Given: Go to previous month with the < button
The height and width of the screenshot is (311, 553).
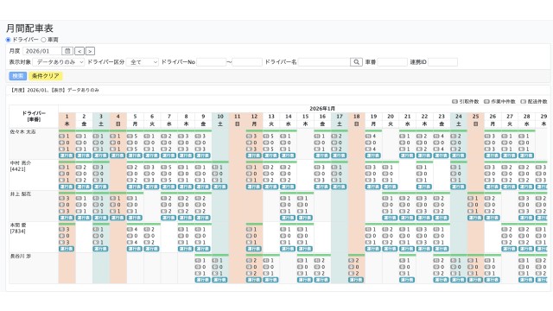Looking at the screenshot, I should click(79, 51).
